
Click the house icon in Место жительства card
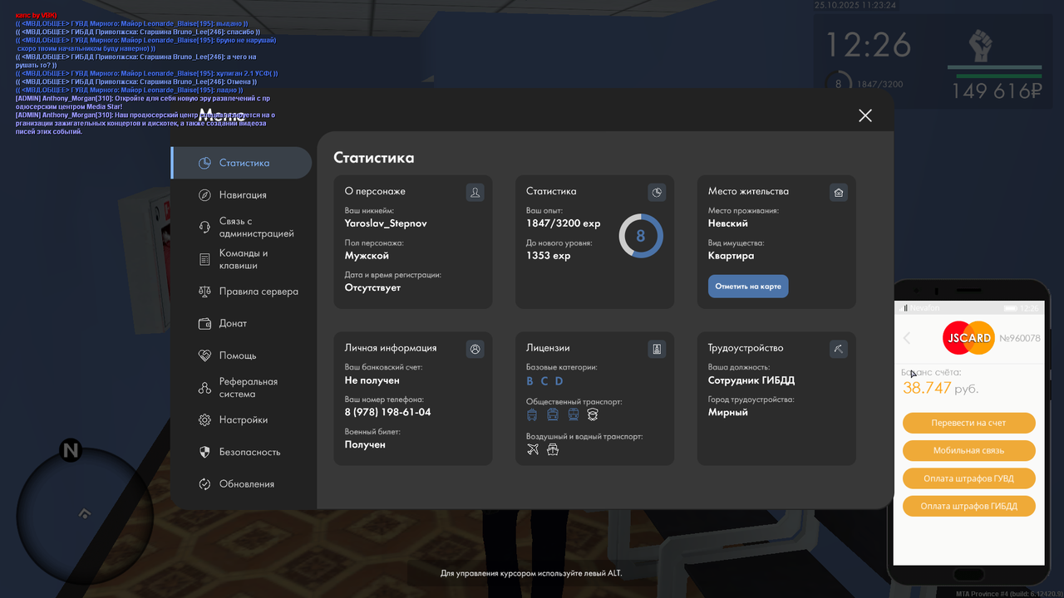[x=839, y=193]
